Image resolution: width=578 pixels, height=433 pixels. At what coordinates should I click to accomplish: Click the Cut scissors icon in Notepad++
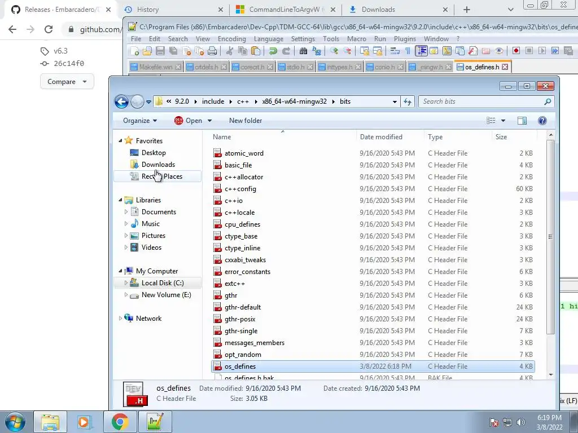click(229, 51)
